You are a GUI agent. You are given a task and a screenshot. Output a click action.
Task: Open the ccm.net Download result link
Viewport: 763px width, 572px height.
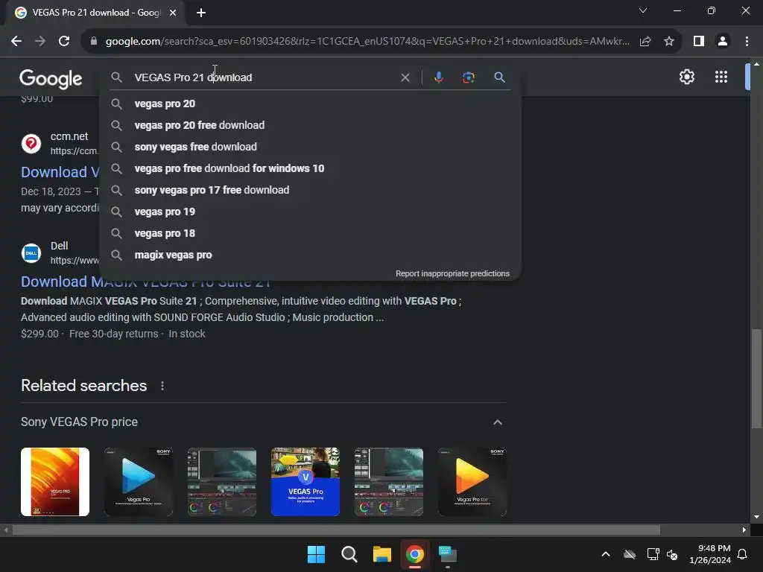[60, 172]
